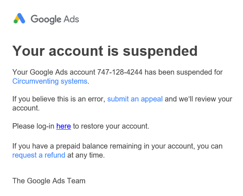Screen dimensions: 243x196
Task: Click the word "Ads" in the header wordmark
Action: [71, 19]
